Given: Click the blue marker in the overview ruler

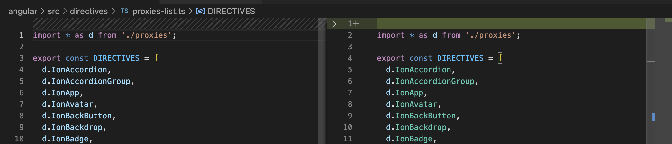Looking at the screenshot, I should [x=654, y=117].
